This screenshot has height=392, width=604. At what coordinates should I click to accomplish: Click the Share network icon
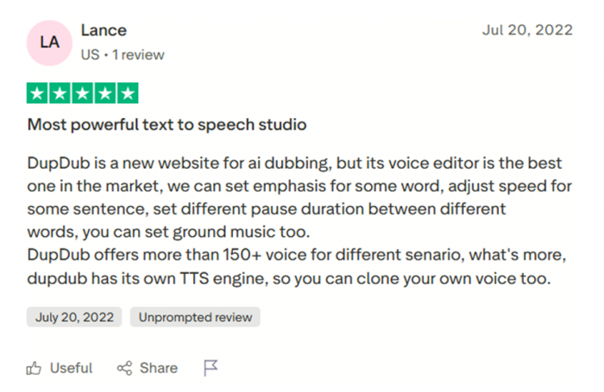tap(125, 368)
